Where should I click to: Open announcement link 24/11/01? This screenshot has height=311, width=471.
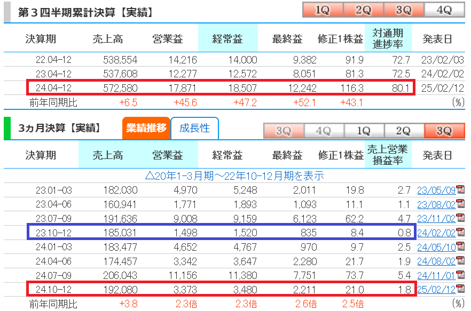click(x=436, y=276)
